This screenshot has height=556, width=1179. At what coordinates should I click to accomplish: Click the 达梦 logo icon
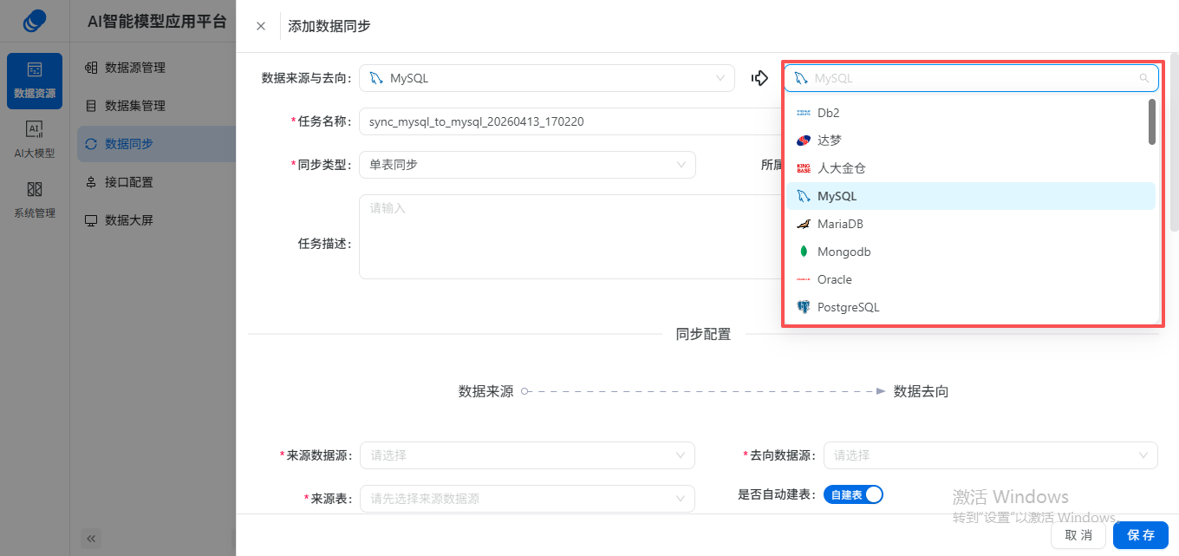click(x=804, y=141)
